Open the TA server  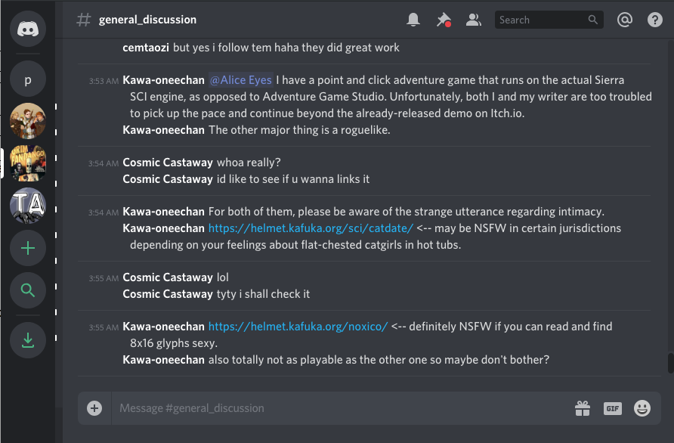[28, 205]
